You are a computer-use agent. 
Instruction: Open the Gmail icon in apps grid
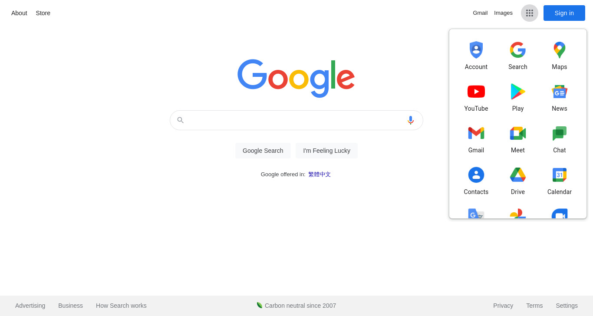476,133
